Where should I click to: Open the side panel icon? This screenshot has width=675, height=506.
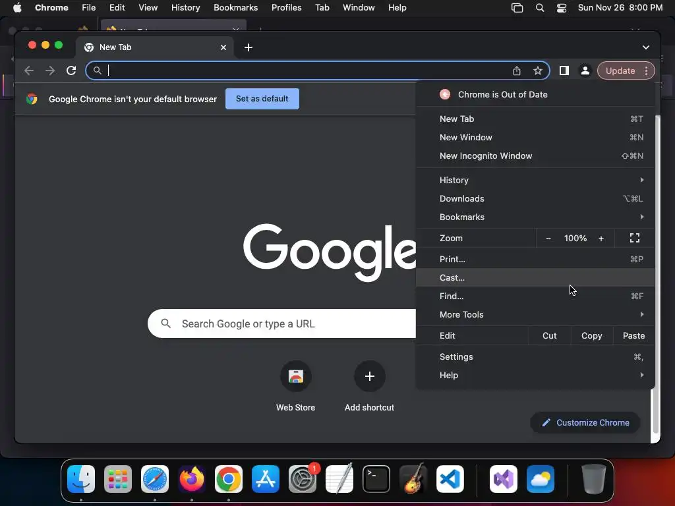[564, 70]
